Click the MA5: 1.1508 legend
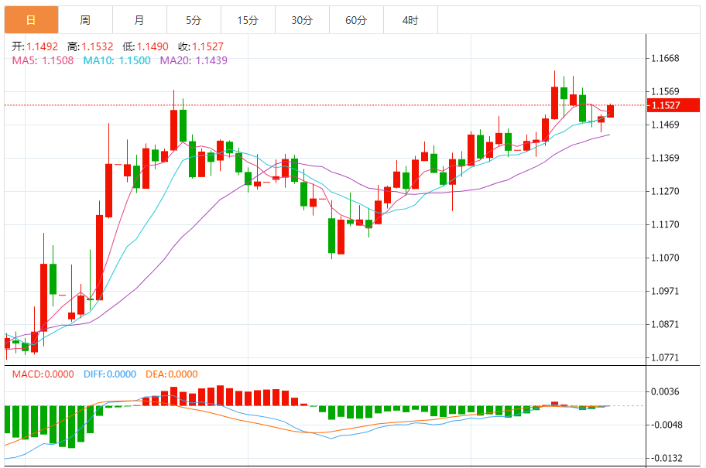706x468 pixels. tap(43, 60)
